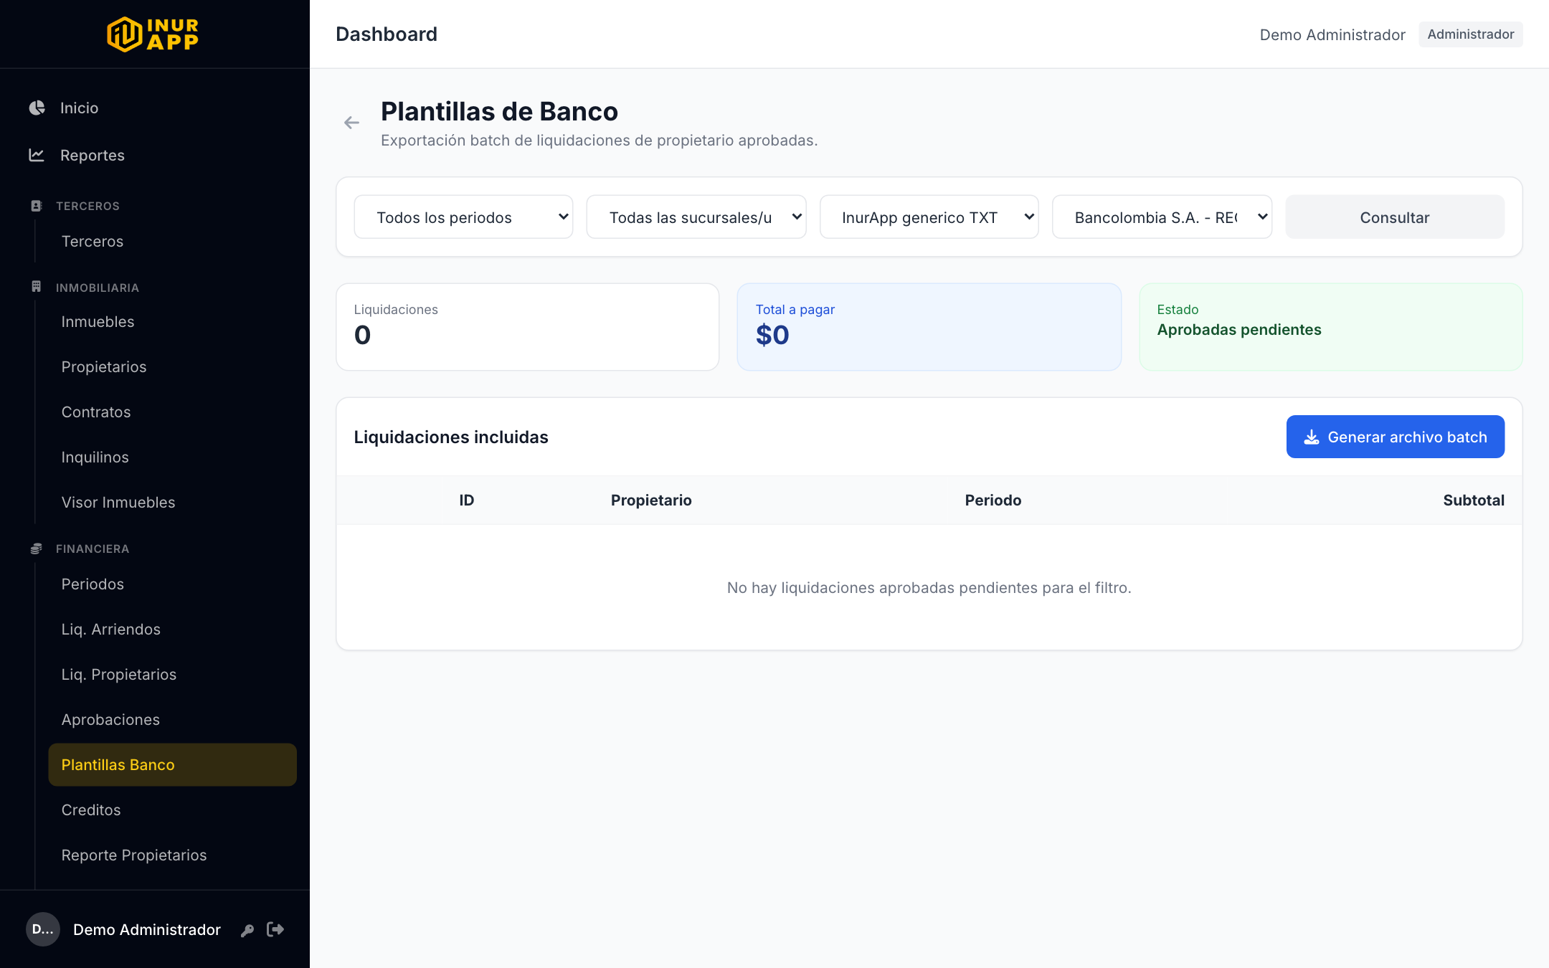Screen dimensions: 1549x968
Task: Click the Terceros section contact icon
Action: [x=37, y=206]
